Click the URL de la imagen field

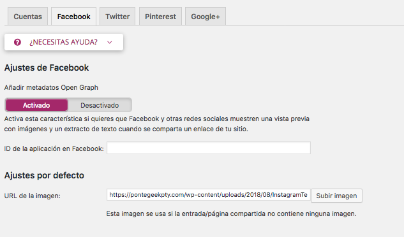coord(209,195)
